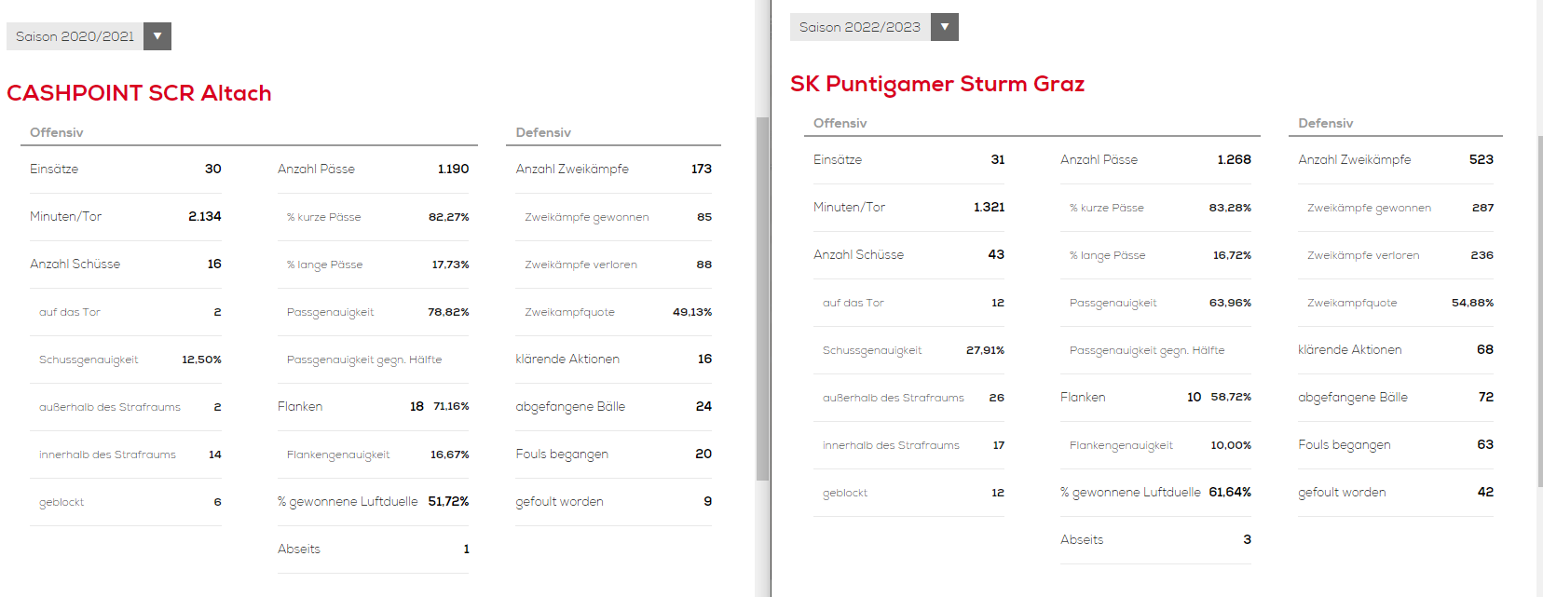Click the 'Zweikämpfe gewonnen' value 287
Viewport: 1543px width, 597px height.
[1483, 208]
